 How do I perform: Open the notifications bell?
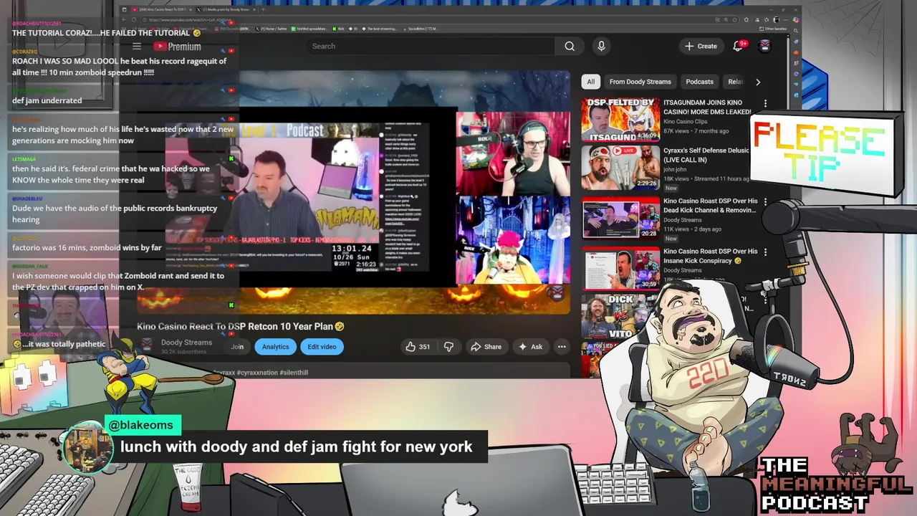(x=738, y=46)
